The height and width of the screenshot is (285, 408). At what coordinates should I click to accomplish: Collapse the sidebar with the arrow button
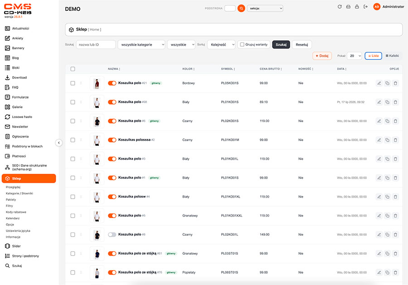[x=59, y=143]
